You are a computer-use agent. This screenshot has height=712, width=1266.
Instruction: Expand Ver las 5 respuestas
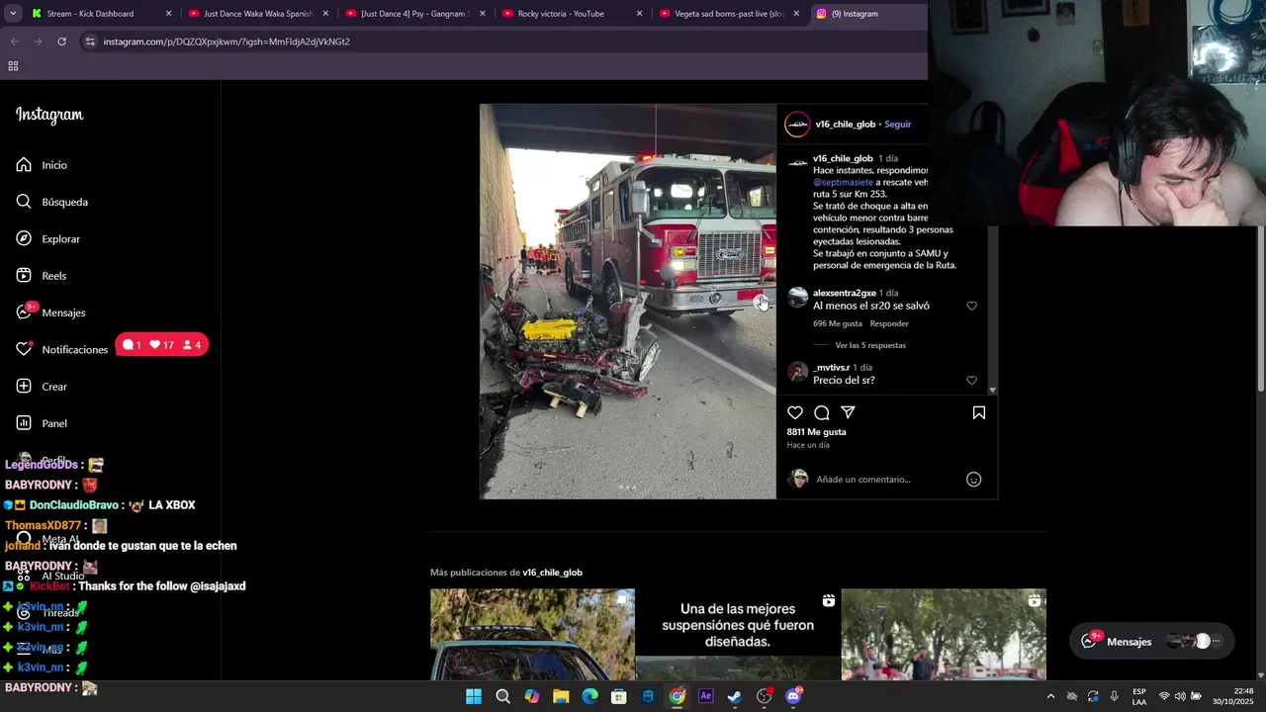coord(870,345)
